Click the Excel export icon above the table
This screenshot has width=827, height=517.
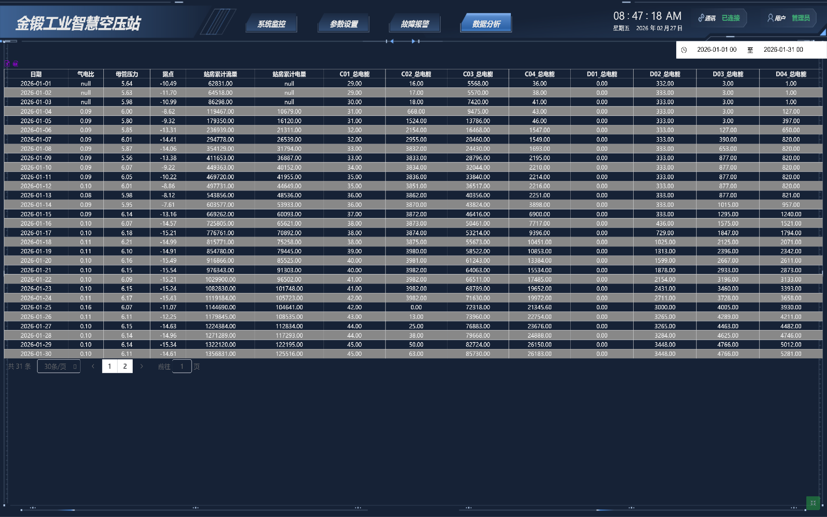coord(7,64)
